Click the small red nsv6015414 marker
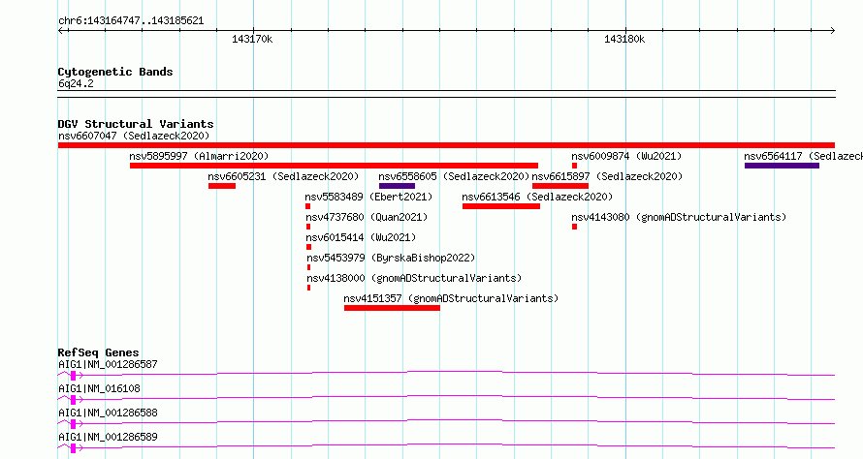The height and width of the screenshot is (459, 863). (308, 247)
